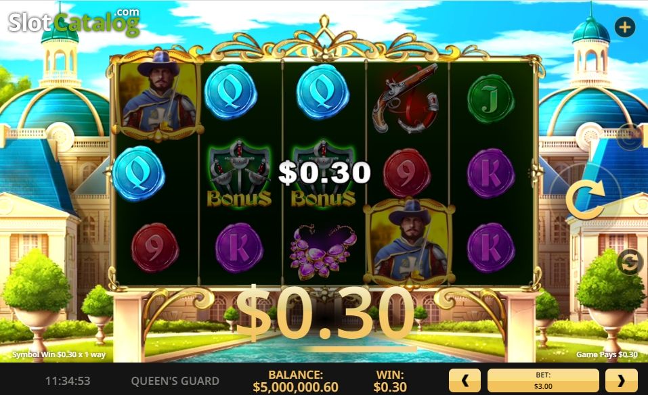Viewport: 648px width, 395px height.
Task: Open the plus menu icon
Action: tap(625, 27)
